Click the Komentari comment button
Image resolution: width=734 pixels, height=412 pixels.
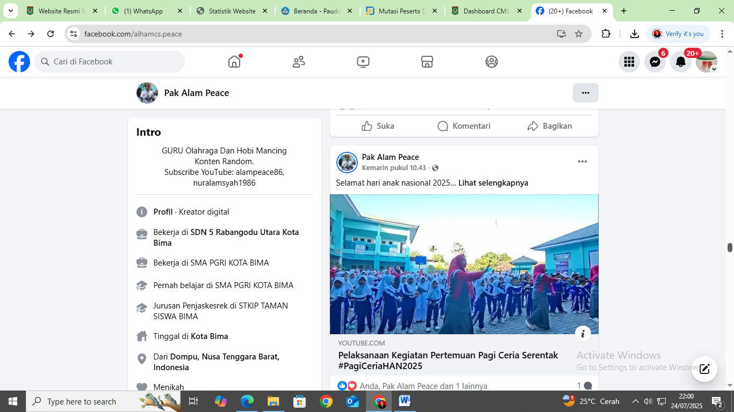pyautogui.click(x=464, y=126)
